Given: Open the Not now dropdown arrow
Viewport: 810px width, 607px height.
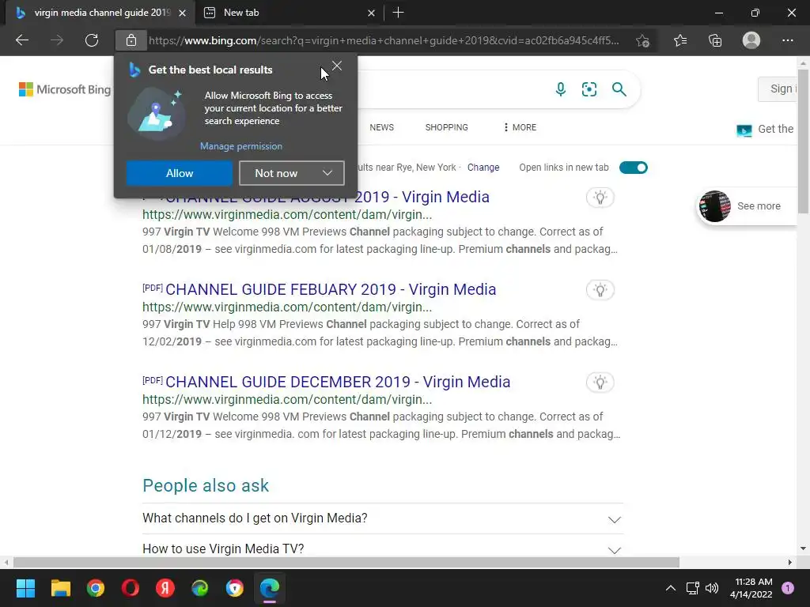Looking at the screenshot, I should (327, 173).
